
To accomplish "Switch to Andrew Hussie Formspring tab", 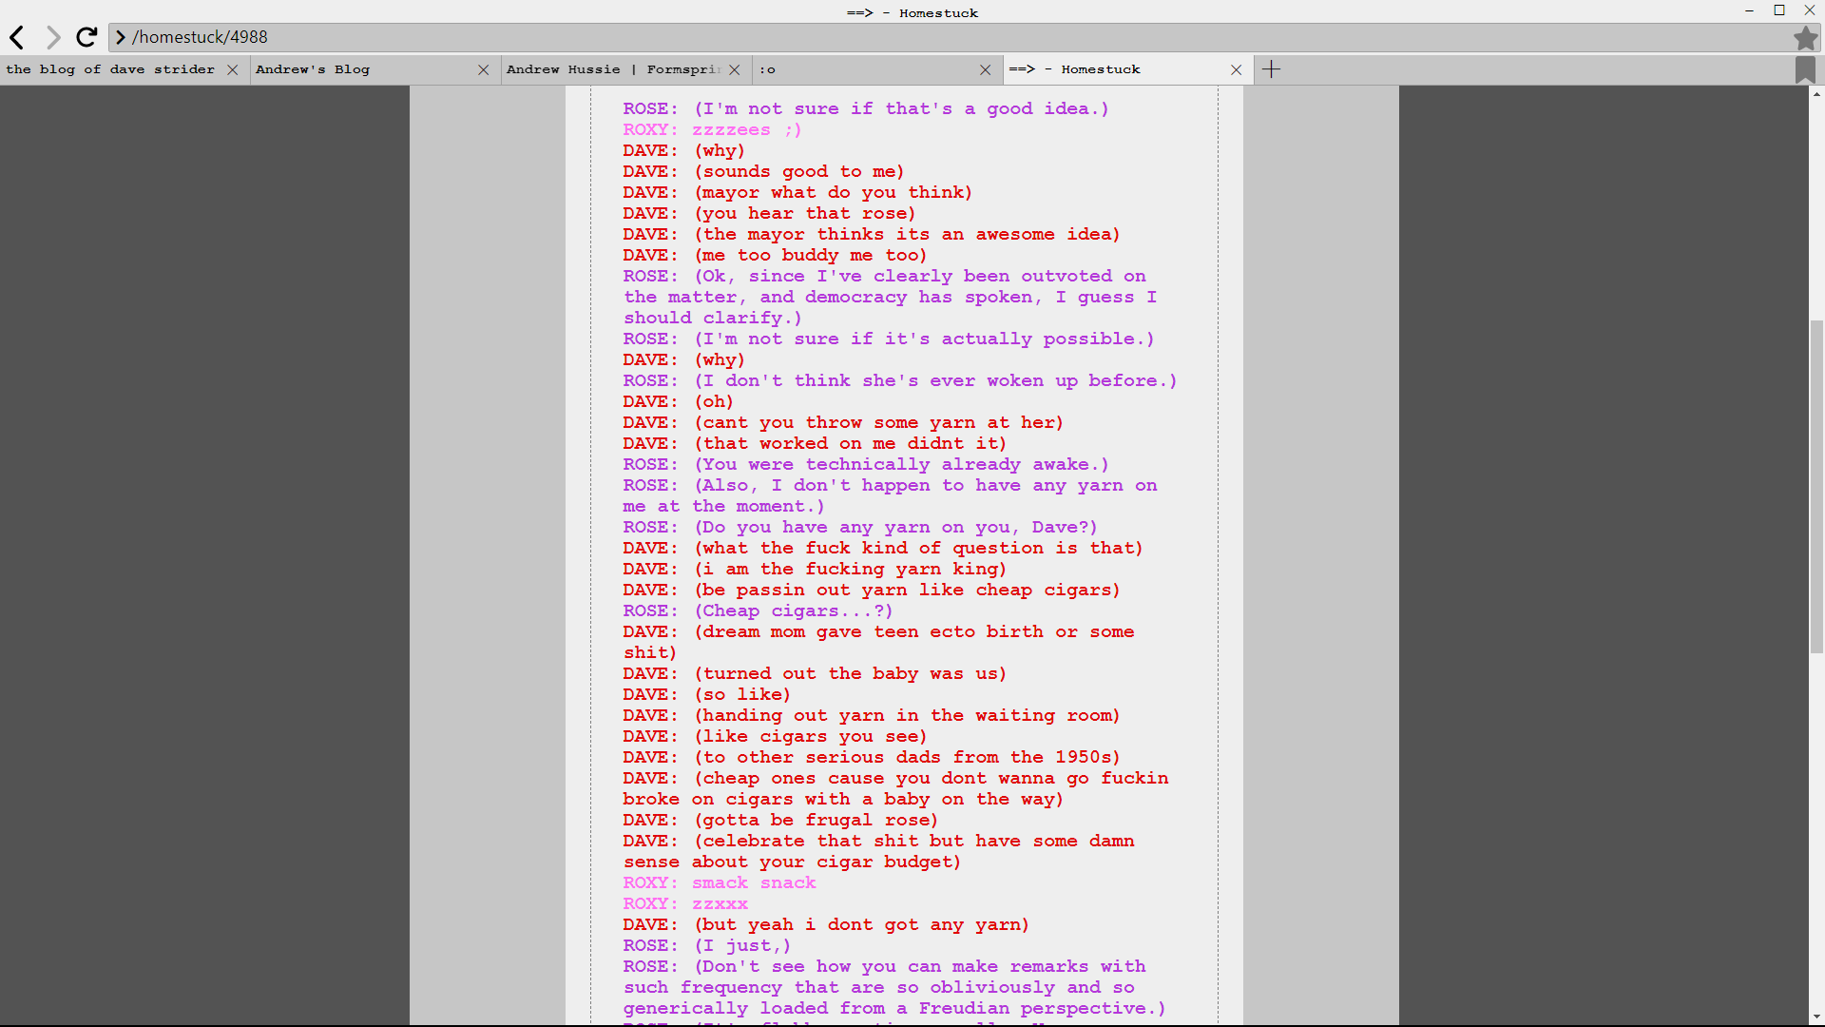I will [612, 69].
